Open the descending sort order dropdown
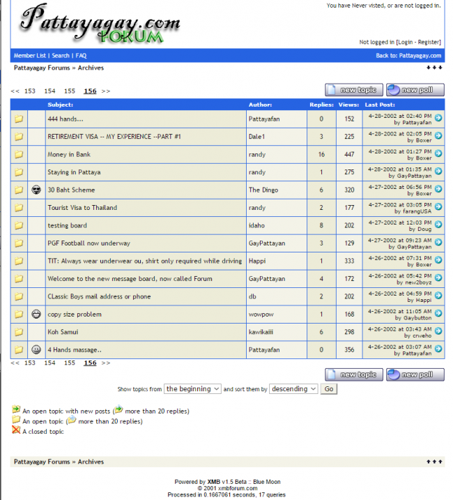Viewport: 453px width, 500px height. [293, 388]
